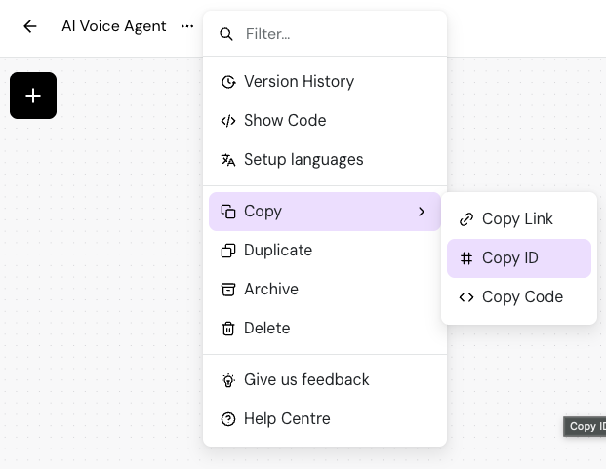This screenshot has height=469, width=606.
Task: Click the black plus add button
Action: tap(33, 96)
